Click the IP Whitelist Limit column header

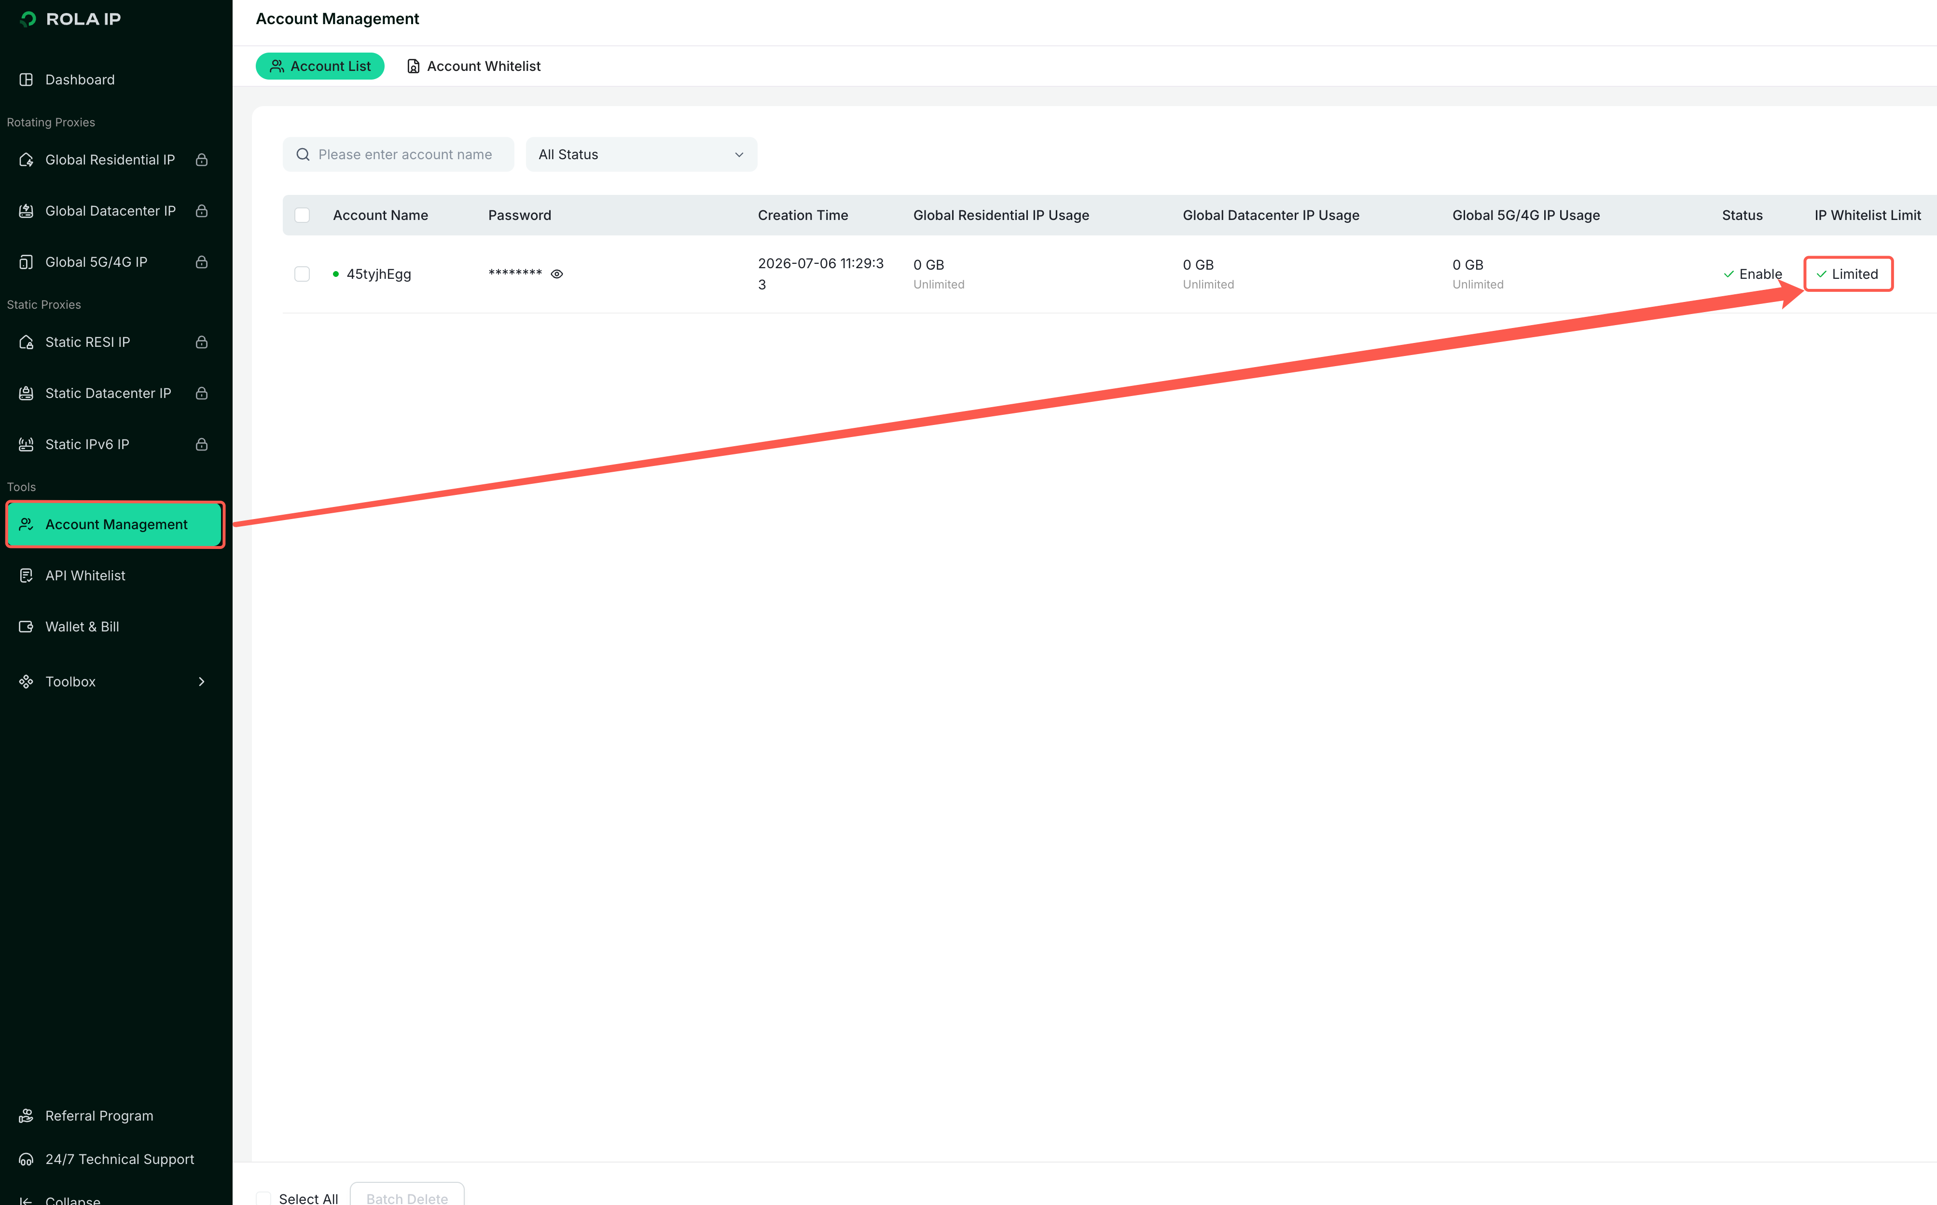coord(1868,215)
